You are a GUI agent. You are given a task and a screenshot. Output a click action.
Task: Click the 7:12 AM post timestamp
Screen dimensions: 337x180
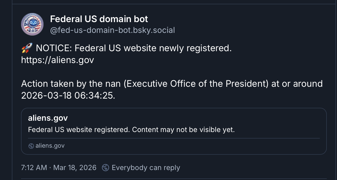pos(34,168)
